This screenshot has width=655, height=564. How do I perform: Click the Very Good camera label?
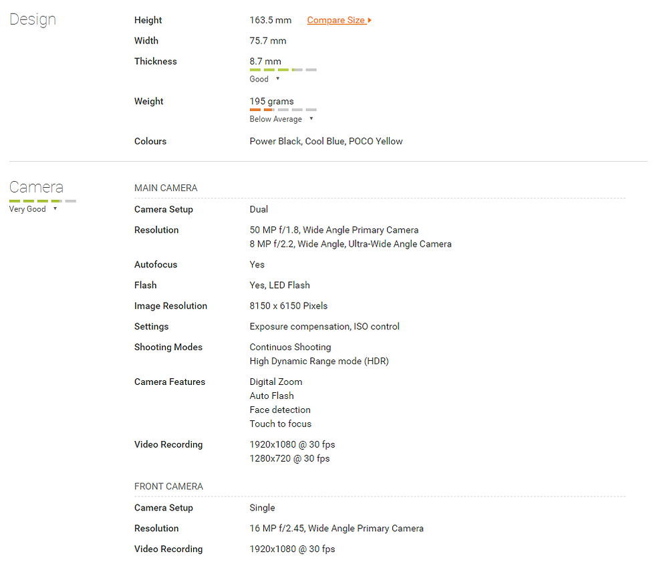point(27,209)
